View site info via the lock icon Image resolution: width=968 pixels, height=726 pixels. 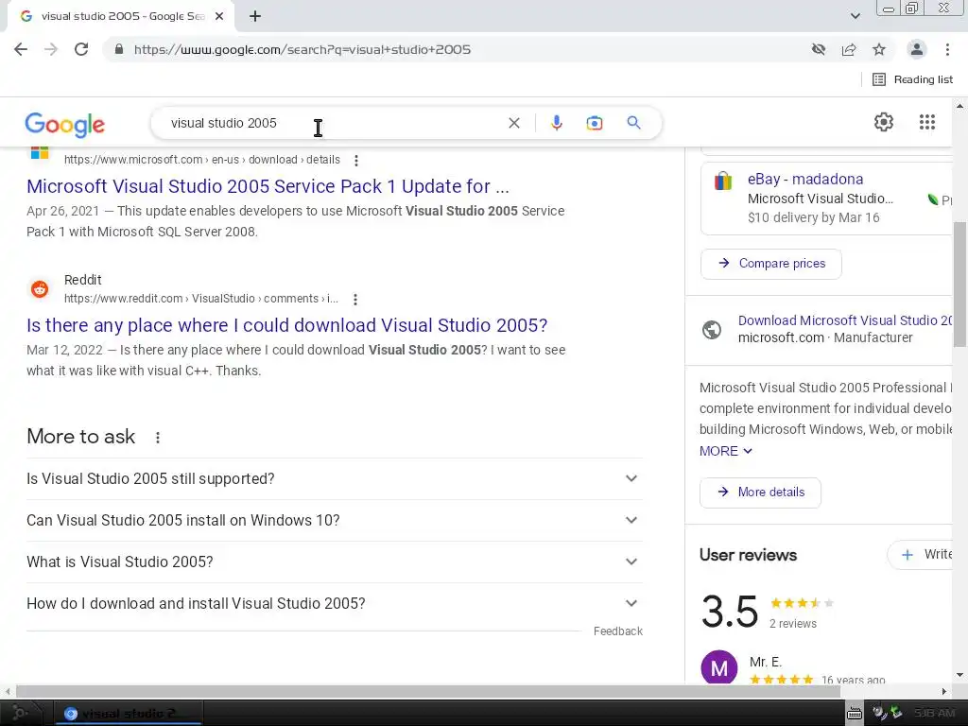coord(119,49)
